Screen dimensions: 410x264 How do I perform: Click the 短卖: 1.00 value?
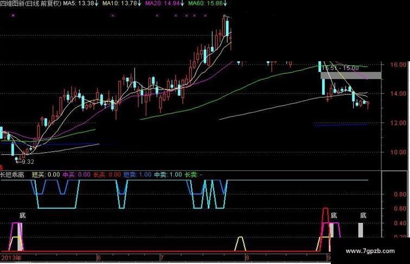click(x=137, y=175)
